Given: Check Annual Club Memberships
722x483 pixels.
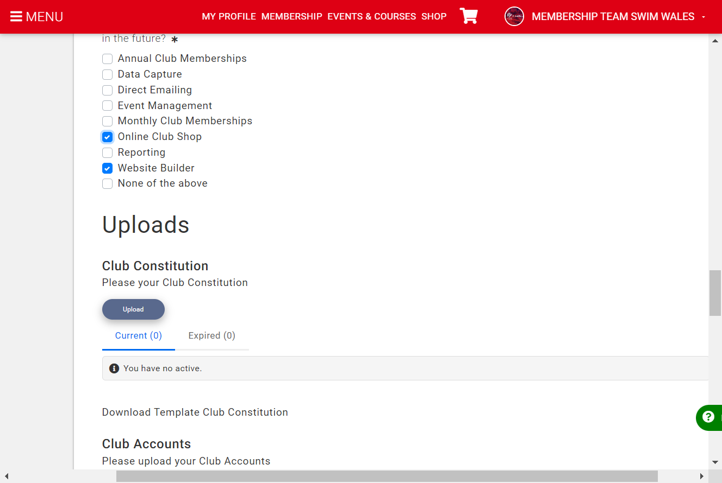Looking at the screenshot, I should (108, 59).
